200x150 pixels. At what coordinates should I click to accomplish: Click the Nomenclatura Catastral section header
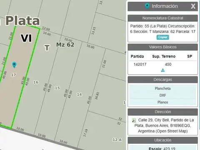pos(162,18)
